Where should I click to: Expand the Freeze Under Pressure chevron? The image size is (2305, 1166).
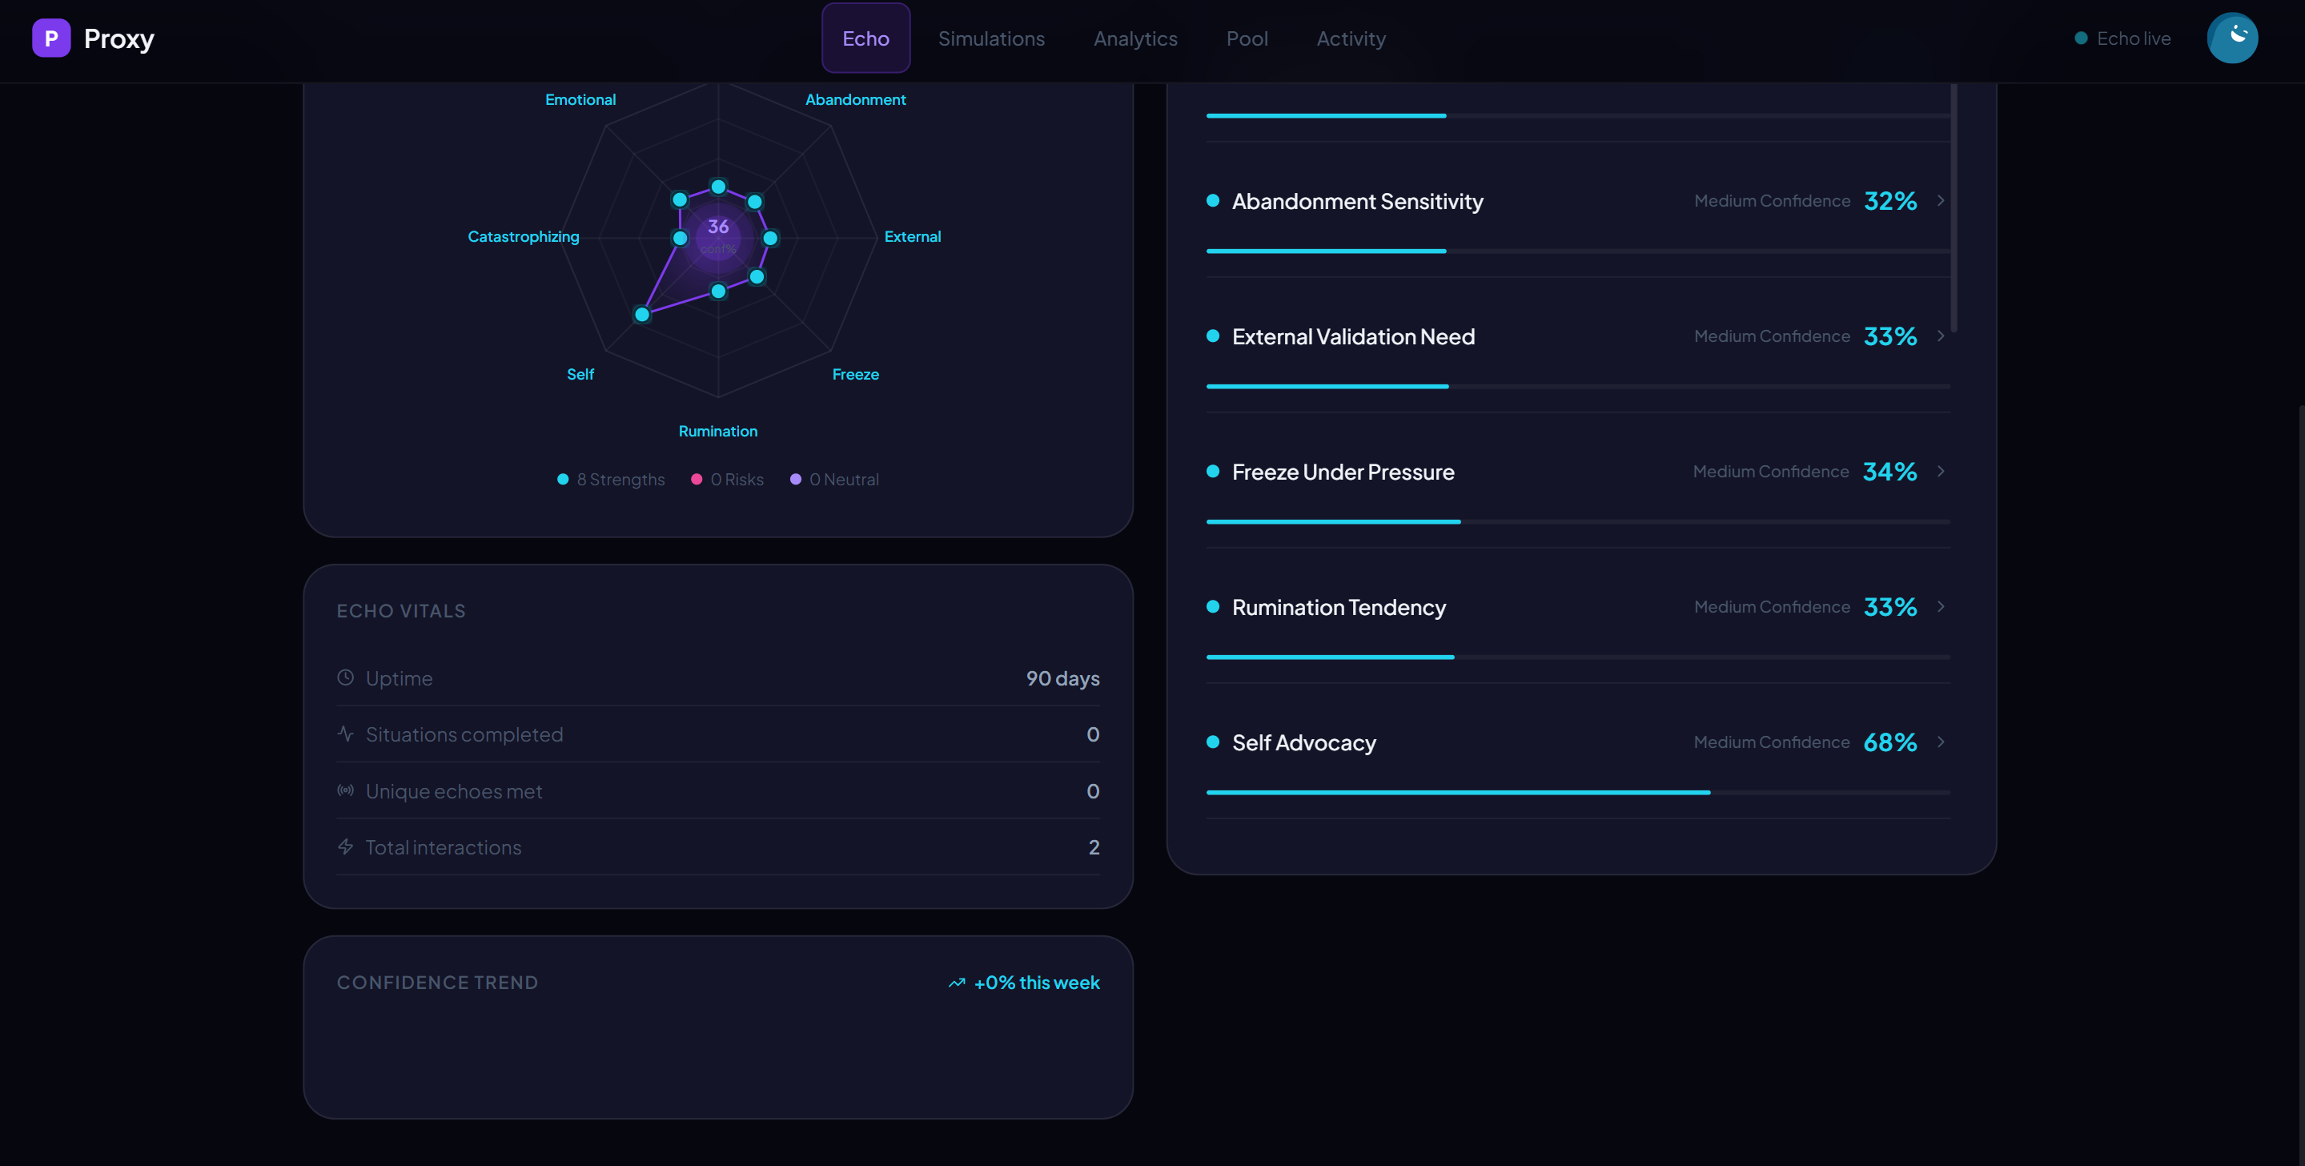(1941, 472)
